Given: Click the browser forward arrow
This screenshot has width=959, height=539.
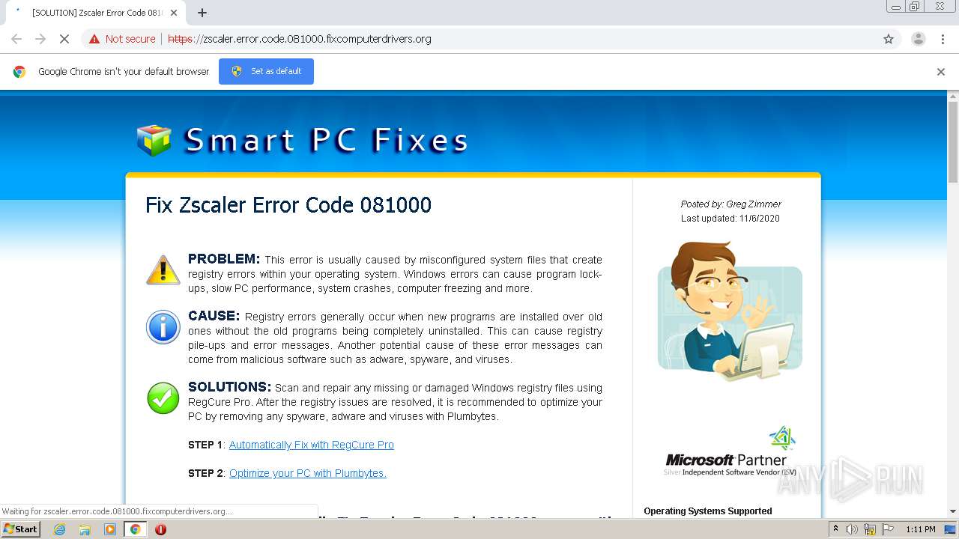Looking at the screenshot, I should (40, 39).
